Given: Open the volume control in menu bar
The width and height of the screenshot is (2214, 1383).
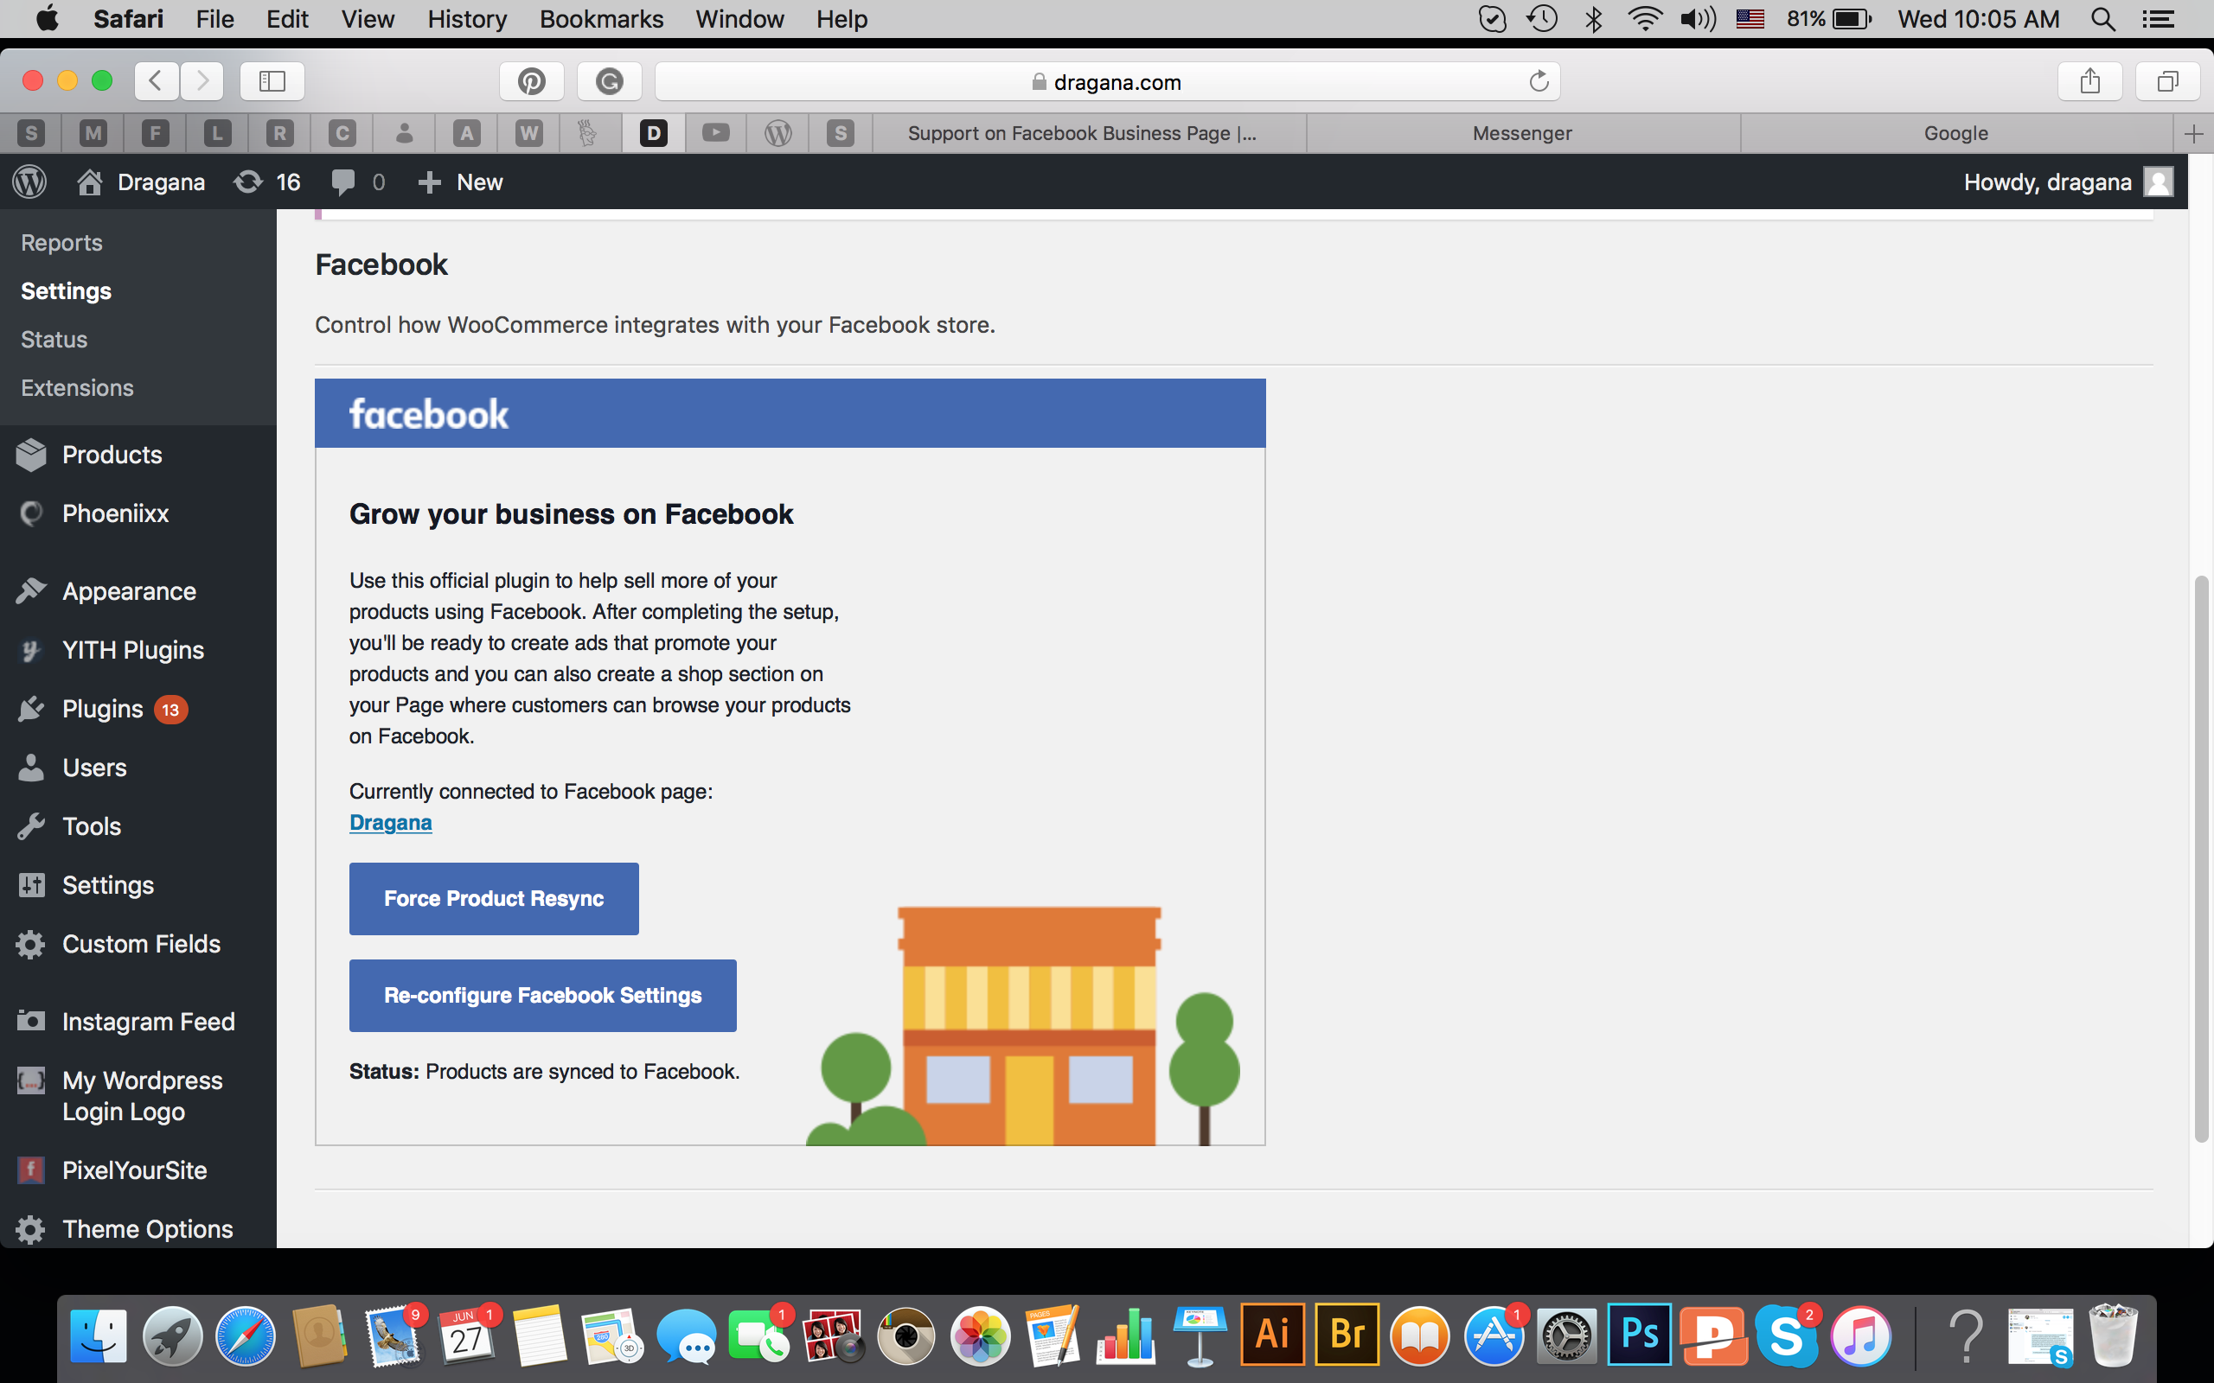Looking at the screenshot, I should coord(1698,19).
